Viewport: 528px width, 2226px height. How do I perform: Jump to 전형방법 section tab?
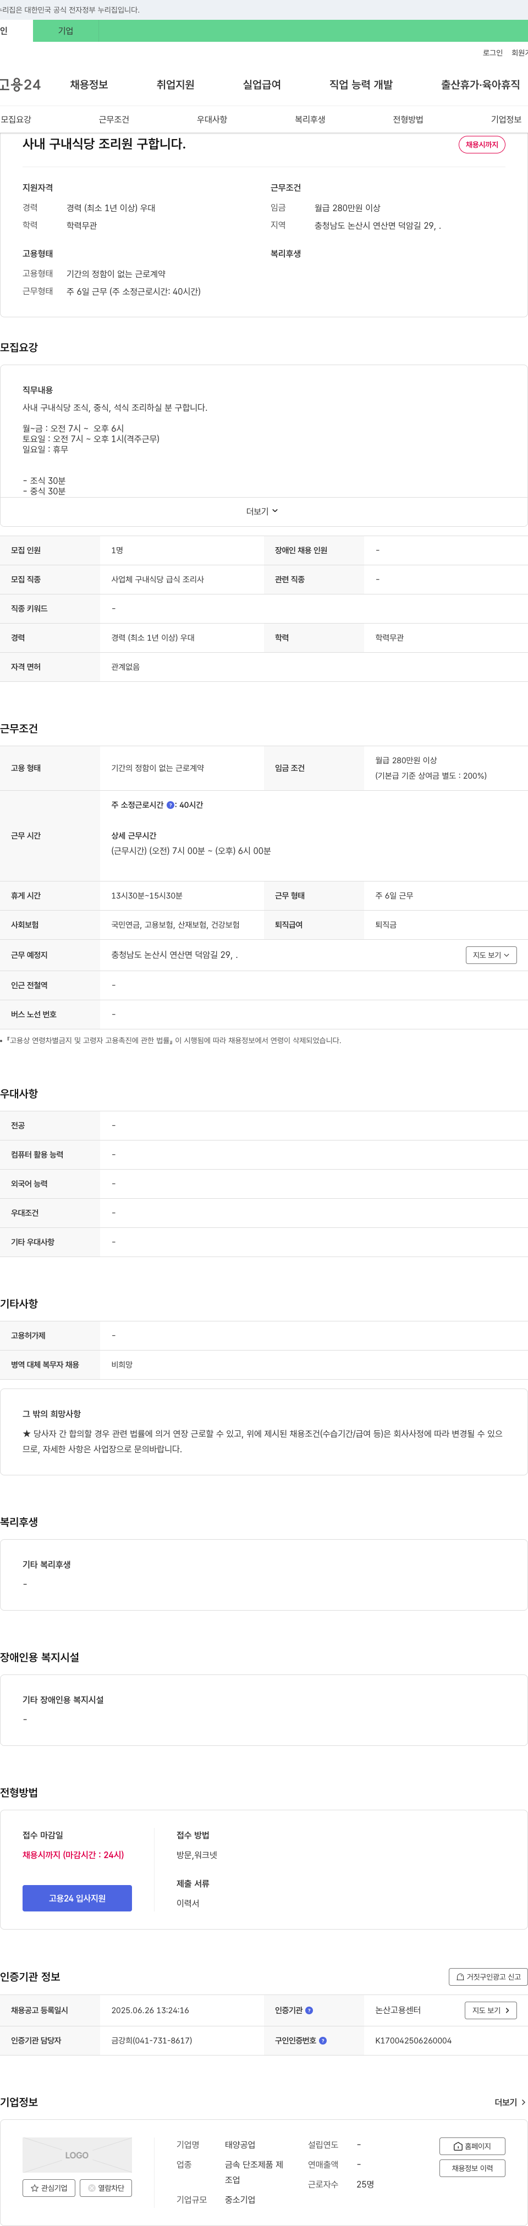tap(408, 119)
